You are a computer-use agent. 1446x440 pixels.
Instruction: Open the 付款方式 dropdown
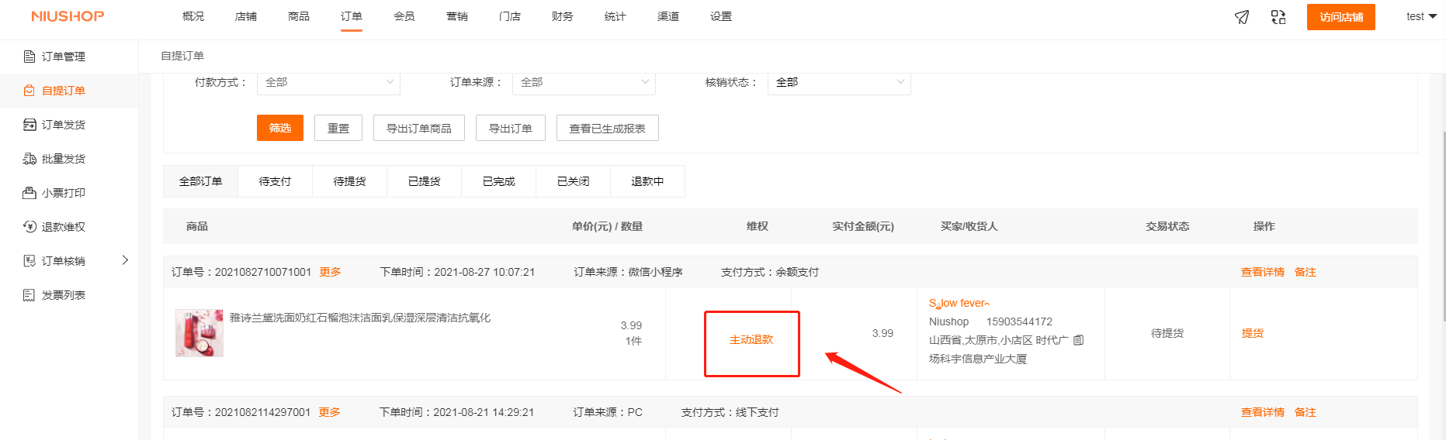click(328, 82)
